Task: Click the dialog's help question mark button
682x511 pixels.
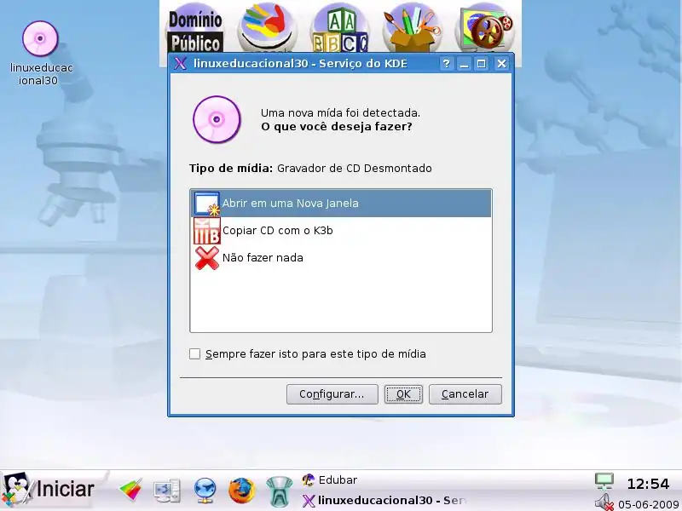Action: pos(447,64)
